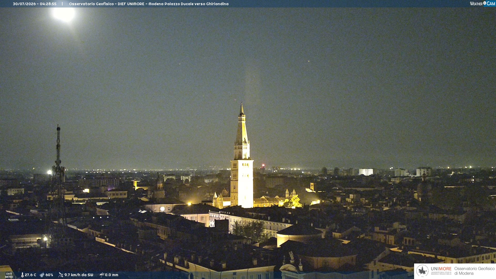Screen dimensions: 496x279
Task: Select wind reading 9.7 km/h da SW
Action: (x=79, y=275)
